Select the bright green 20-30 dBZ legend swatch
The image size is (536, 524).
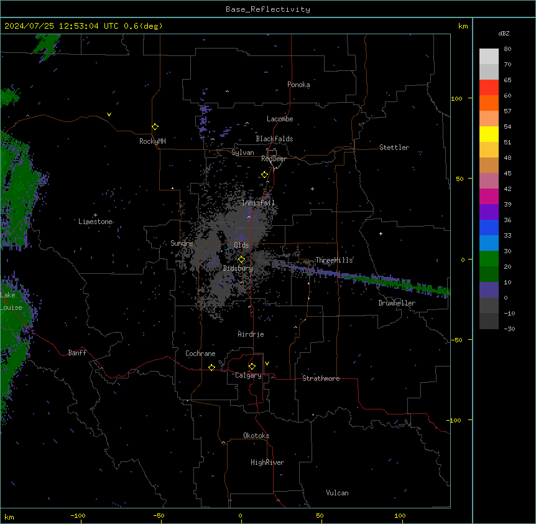pos(489,259)
